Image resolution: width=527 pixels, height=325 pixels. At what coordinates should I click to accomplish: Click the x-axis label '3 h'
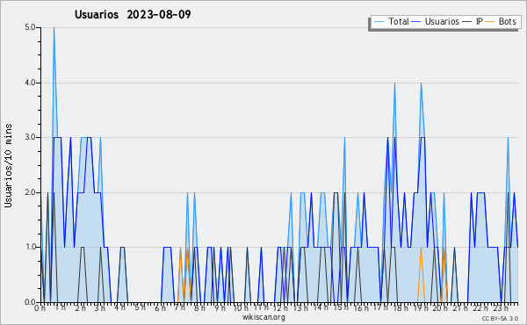point(100,308)
